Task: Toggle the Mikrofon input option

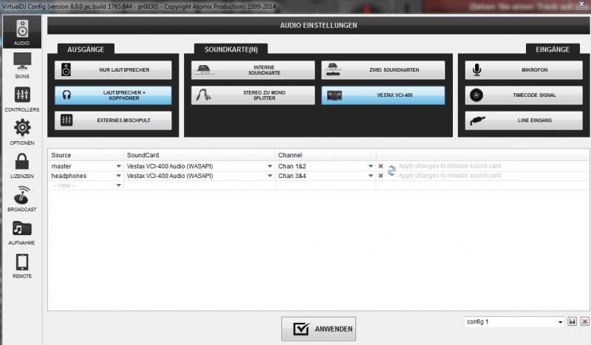Action: (x=524, y=70)
